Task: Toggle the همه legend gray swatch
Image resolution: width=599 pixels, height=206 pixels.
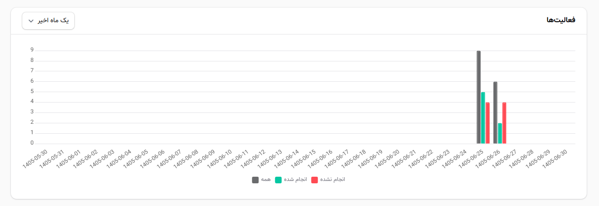Action: pyautogui.click(x=255, y=180)
